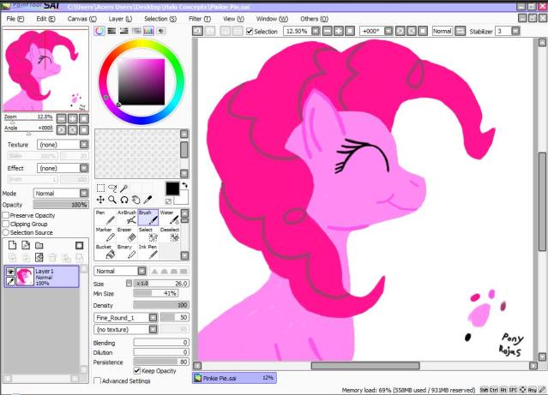Open the File menu

tap(15, 19)
